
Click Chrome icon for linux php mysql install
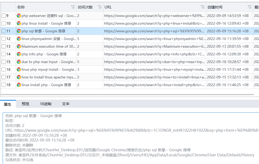tap(19, 69)
